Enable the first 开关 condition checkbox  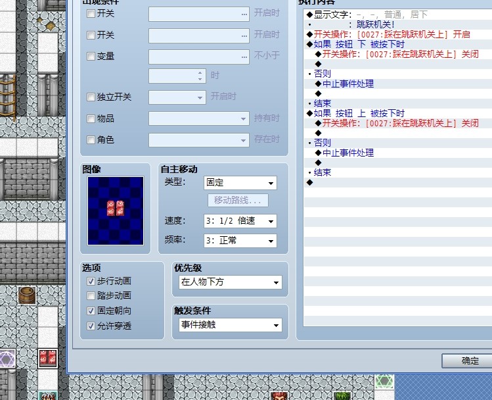(91, 14)
